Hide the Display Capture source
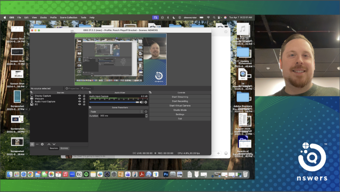Screen dimensions: 340x192 [x=80, y=96]
